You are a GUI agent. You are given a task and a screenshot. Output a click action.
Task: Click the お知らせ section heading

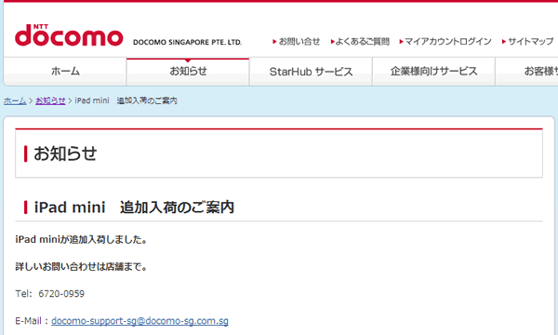[x=65, y=154]
